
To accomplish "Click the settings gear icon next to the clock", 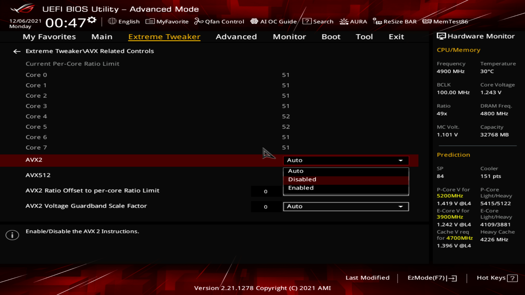I will tap(92, 20).
